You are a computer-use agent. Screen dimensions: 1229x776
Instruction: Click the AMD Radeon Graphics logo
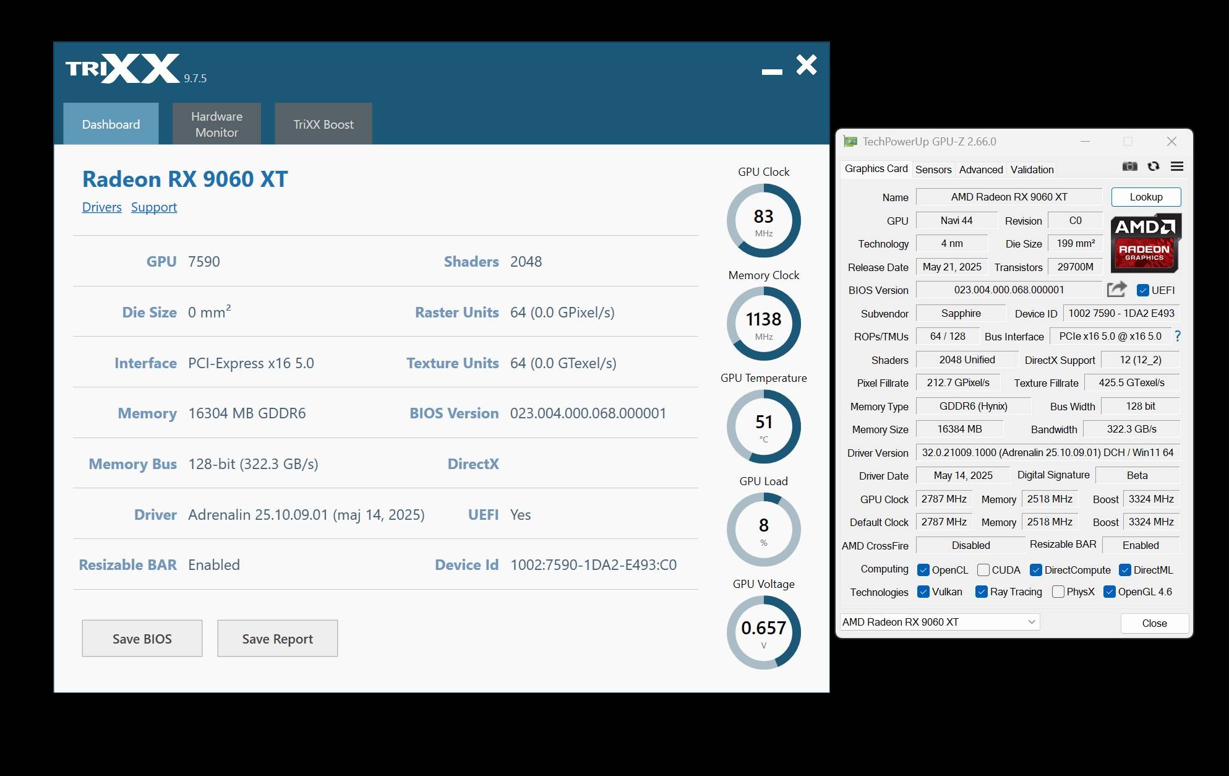pos(1145,243)
